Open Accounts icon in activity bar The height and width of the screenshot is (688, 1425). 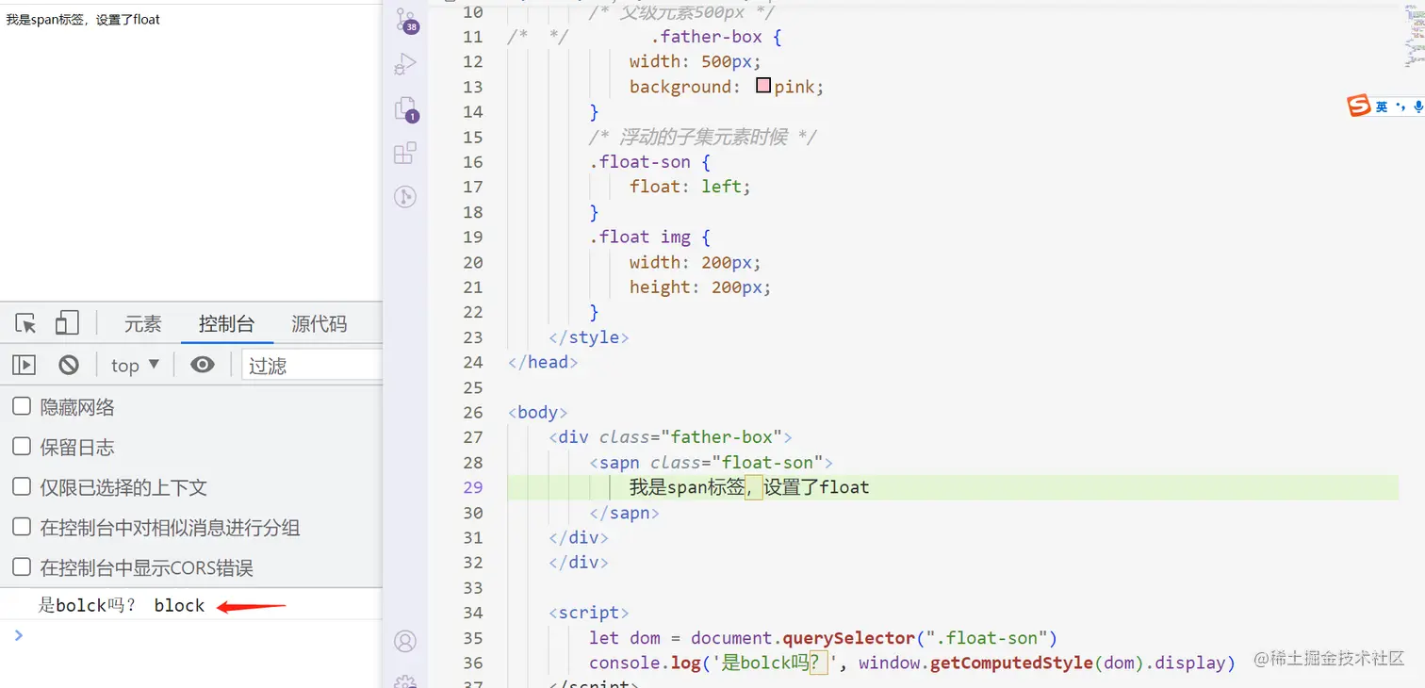[405, 642]
